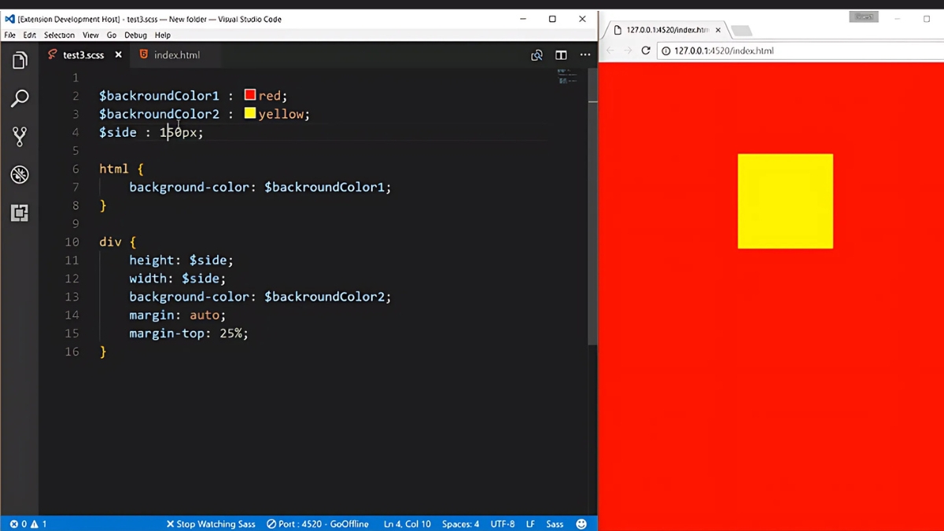This screenshot has width=944, height=531.
Task: Open the editor More Actions ellipsis
Action: click(585, 55)
